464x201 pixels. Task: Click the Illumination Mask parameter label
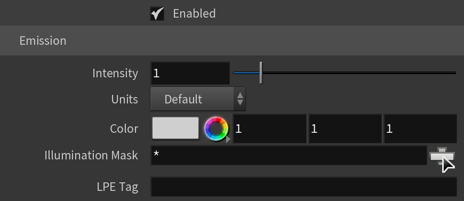coord(91,155)
